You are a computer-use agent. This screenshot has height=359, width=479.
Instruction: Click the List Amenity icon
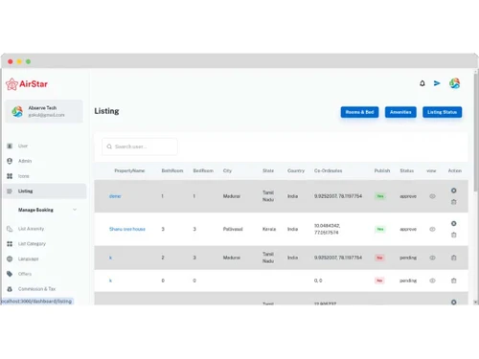[10, 229]
